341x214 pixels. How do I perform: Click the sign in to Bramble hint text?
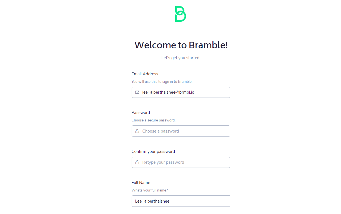pos(162,82)
